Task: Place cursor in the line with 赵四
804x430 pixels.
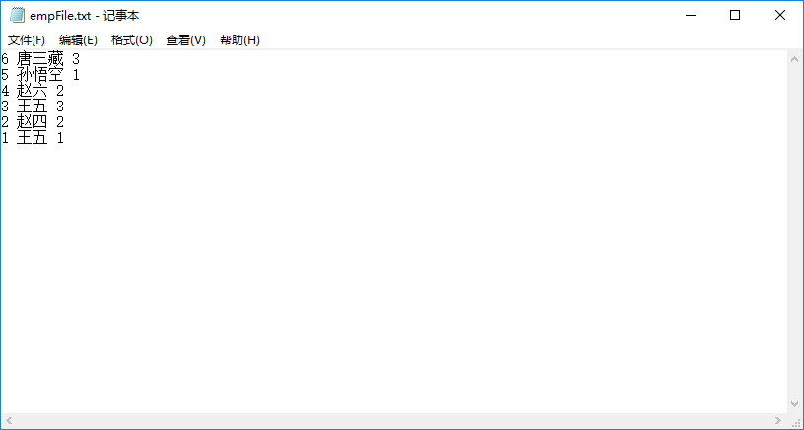Action: pyautogui.click(x=33, y=122)
